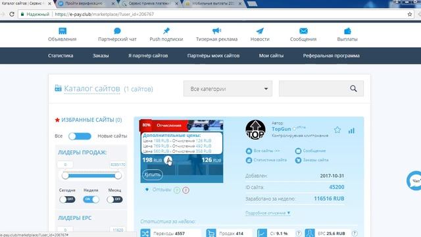Open Статистика menu item
The image size is (421, 237).
coord(61,55)
